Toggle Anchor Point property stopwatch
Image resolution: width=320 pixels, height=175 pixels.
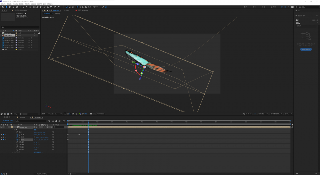coord(17,132)
